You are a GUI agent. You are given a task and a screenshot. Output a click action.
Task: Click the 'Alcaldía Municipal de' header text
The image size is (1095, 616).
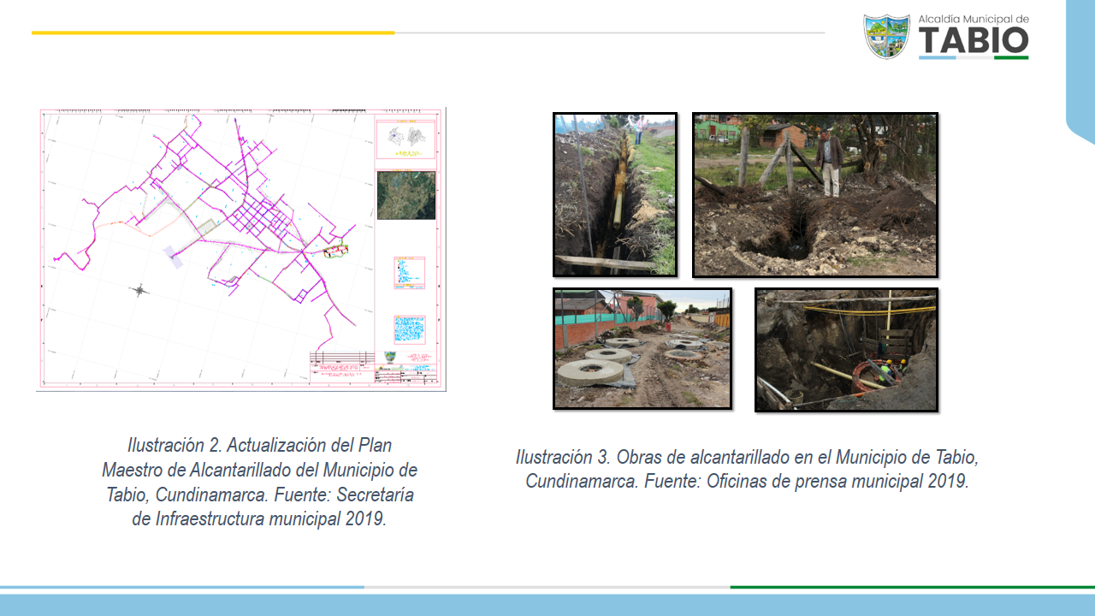pyautogui.click(x=973, y=19)
